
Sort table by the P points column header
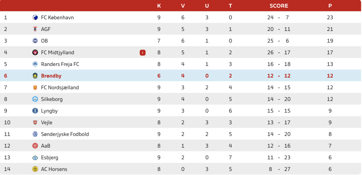click(330, 6)
